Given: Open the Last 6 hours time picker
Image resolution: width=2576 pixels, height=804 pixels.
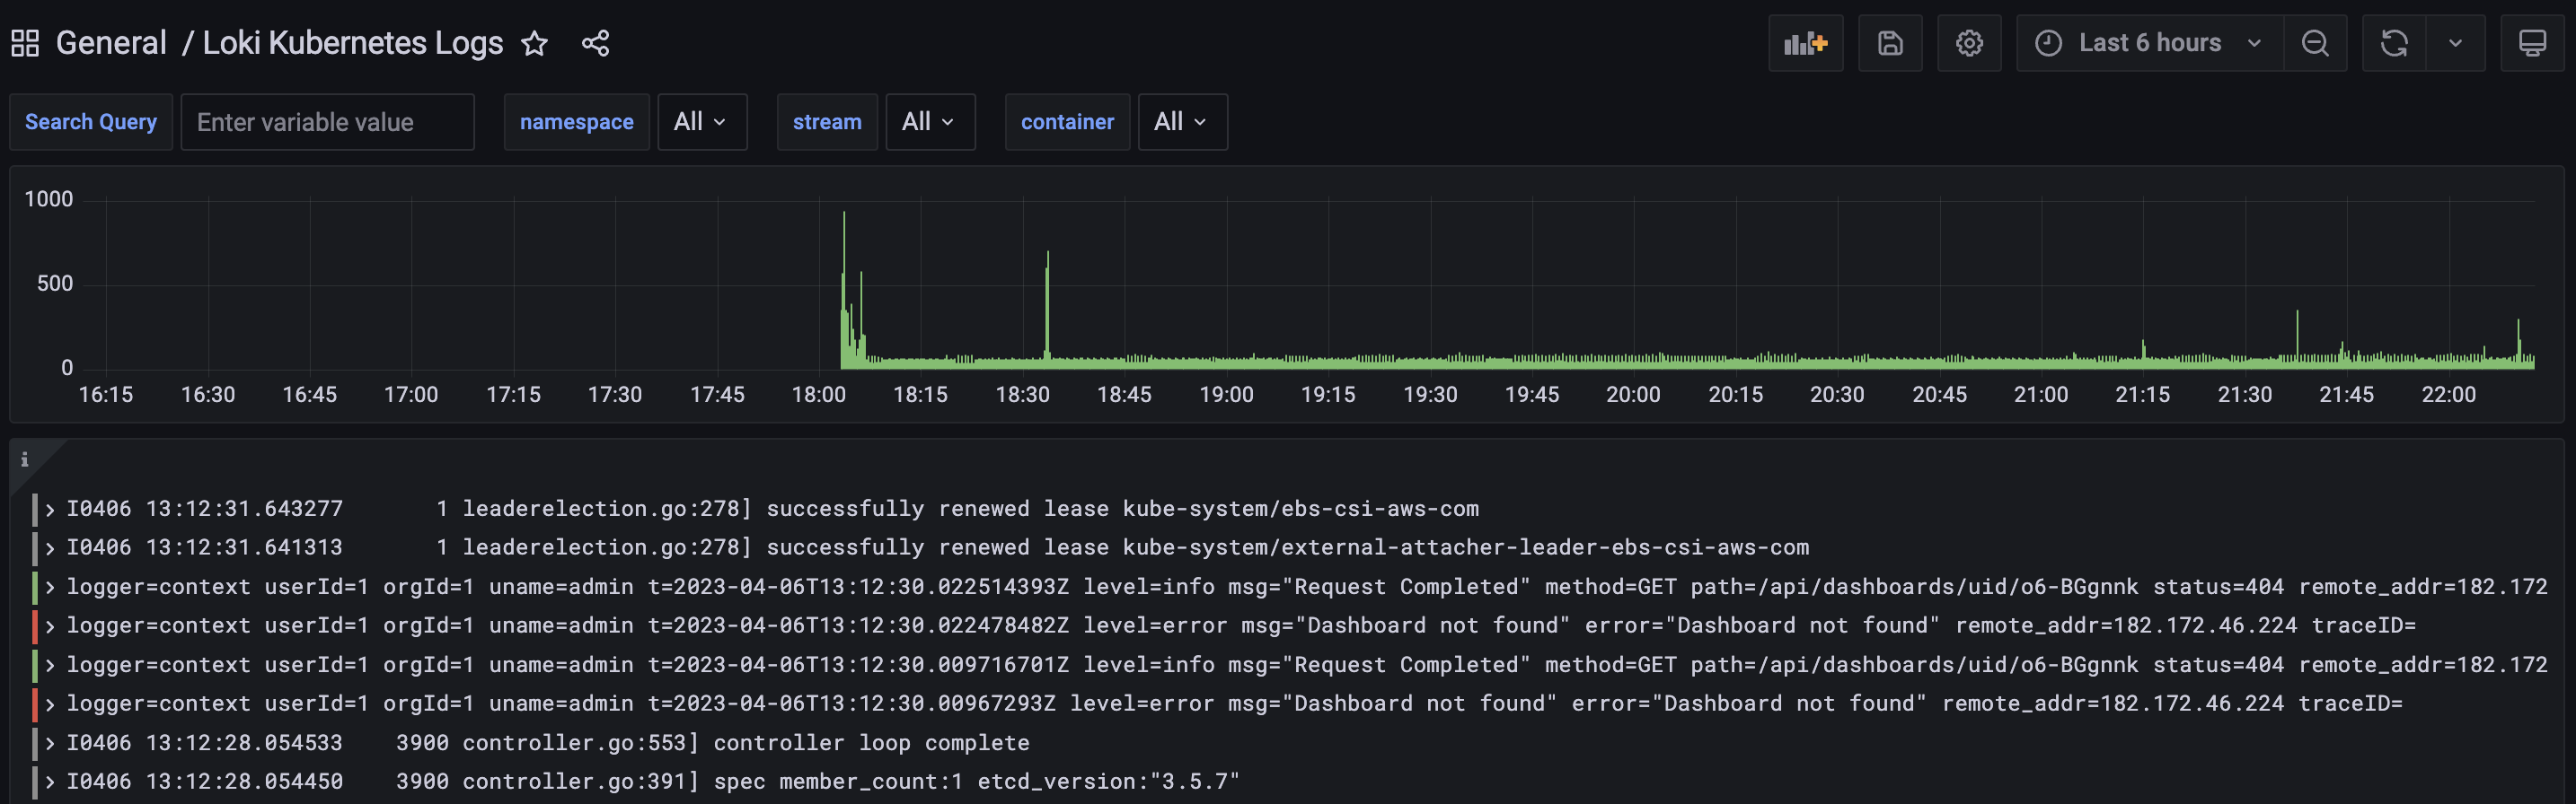Looking at the screenshot, I should [x=2149, y=43].
